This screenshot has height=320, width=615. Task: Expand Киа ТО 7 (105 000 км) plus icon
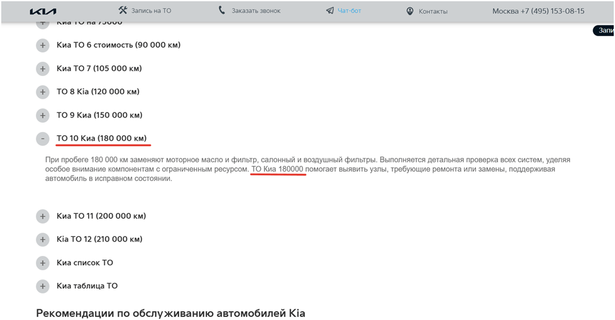(43, 69)
